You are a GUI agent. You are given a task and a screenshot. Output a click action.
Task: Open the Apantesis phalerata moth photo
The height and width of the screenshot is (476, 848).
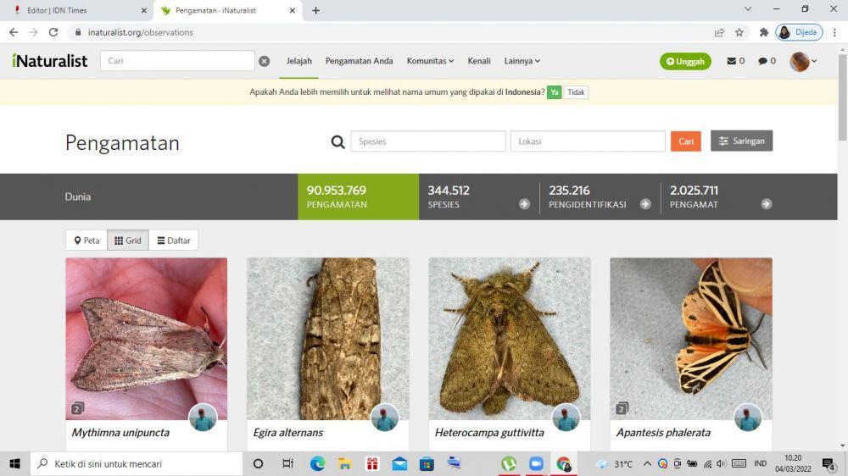click(691, 339)
